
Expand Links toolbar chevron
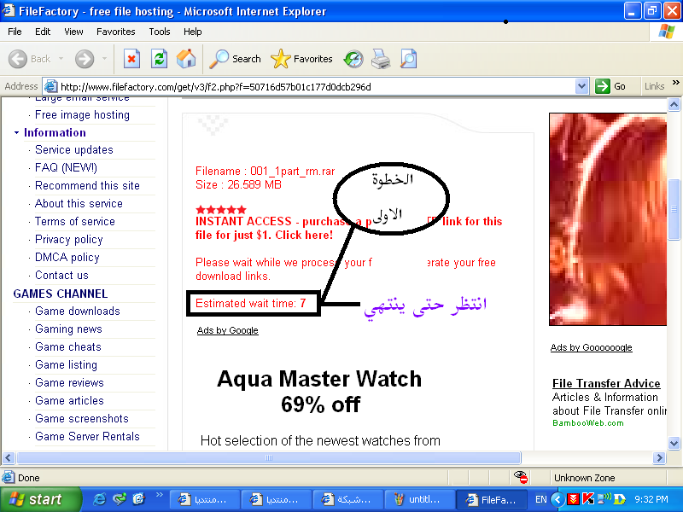pyautogui.click(x=675, y=82)
